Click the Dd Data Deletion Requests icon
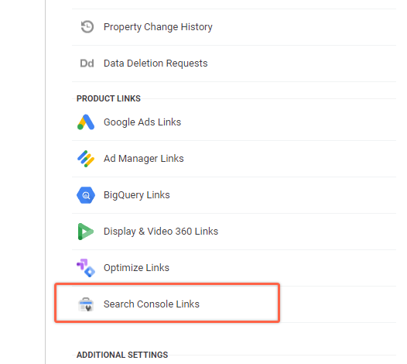The image size is (407, 364). (x=87, y=64)
